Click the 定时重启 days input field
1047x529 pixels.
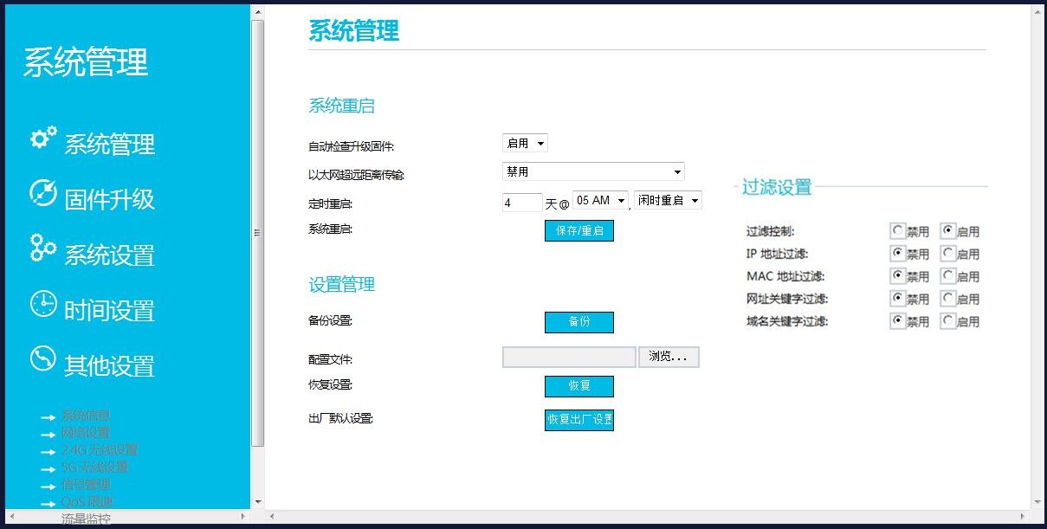tap(522, 203)
